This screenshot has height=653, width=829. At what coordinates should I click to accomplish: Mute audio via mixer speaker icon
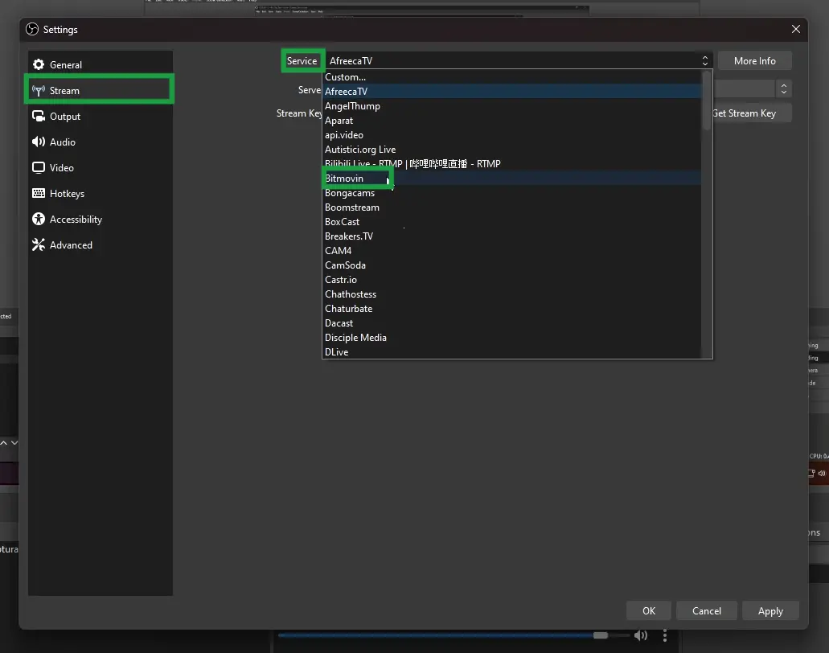(640, 635)
